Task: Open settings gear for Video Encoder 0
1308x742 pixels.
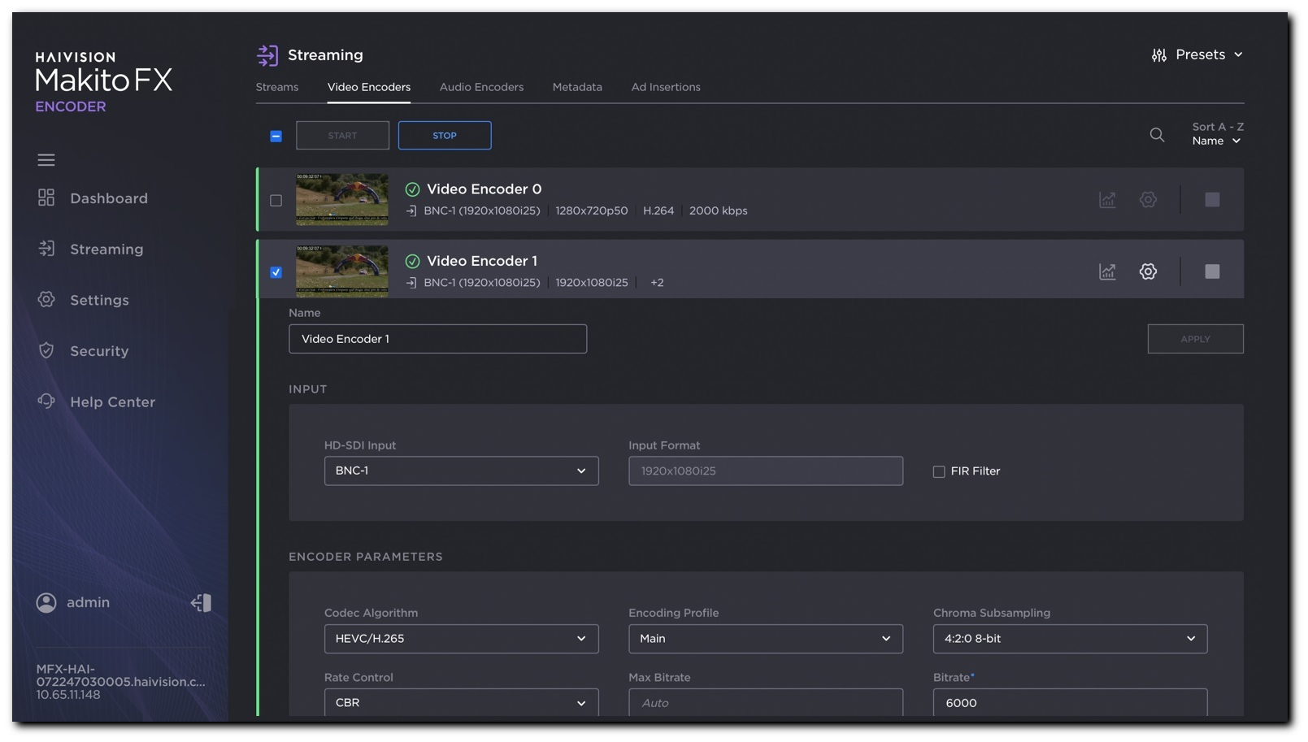Action: pos(1148,200)
